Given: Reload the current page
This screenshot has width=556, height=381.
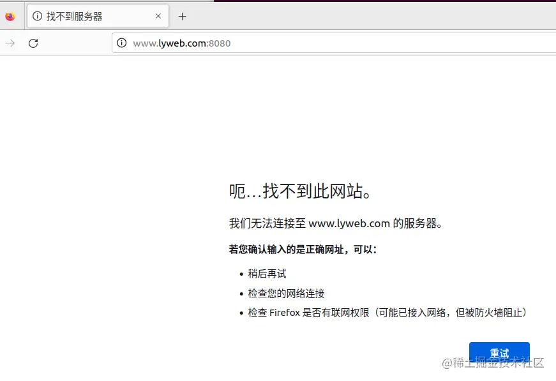Looking at the screenshot, I should 33,43.
